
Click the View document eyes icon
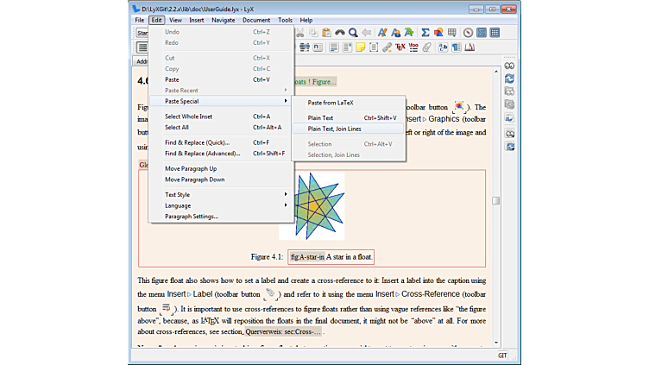click(x=510, y=66)
